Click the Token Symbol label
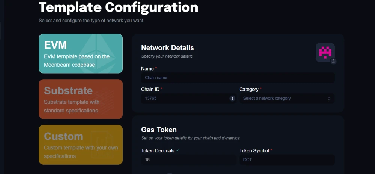The image size is (375, 174). click(x=254, y=151)
